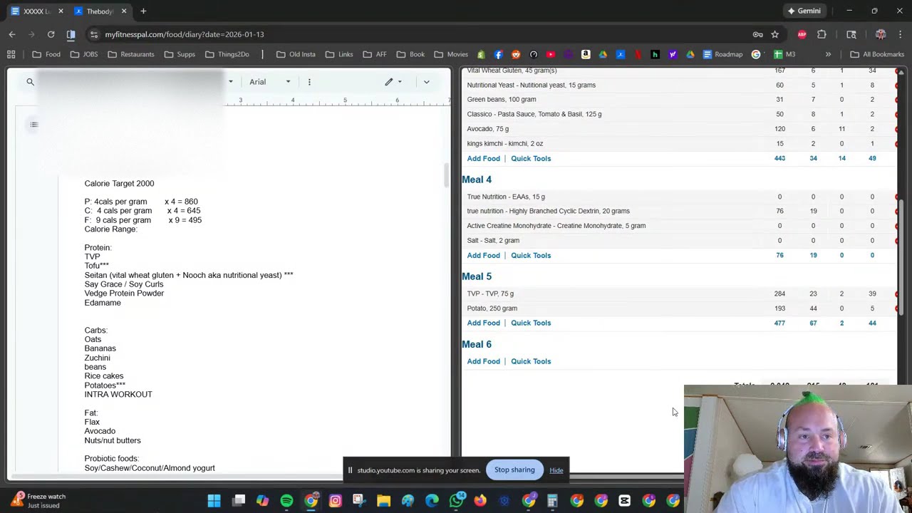Open the Yahoo bookmark icon
This screenshot has height=513, width=912.
click(673, 54)
